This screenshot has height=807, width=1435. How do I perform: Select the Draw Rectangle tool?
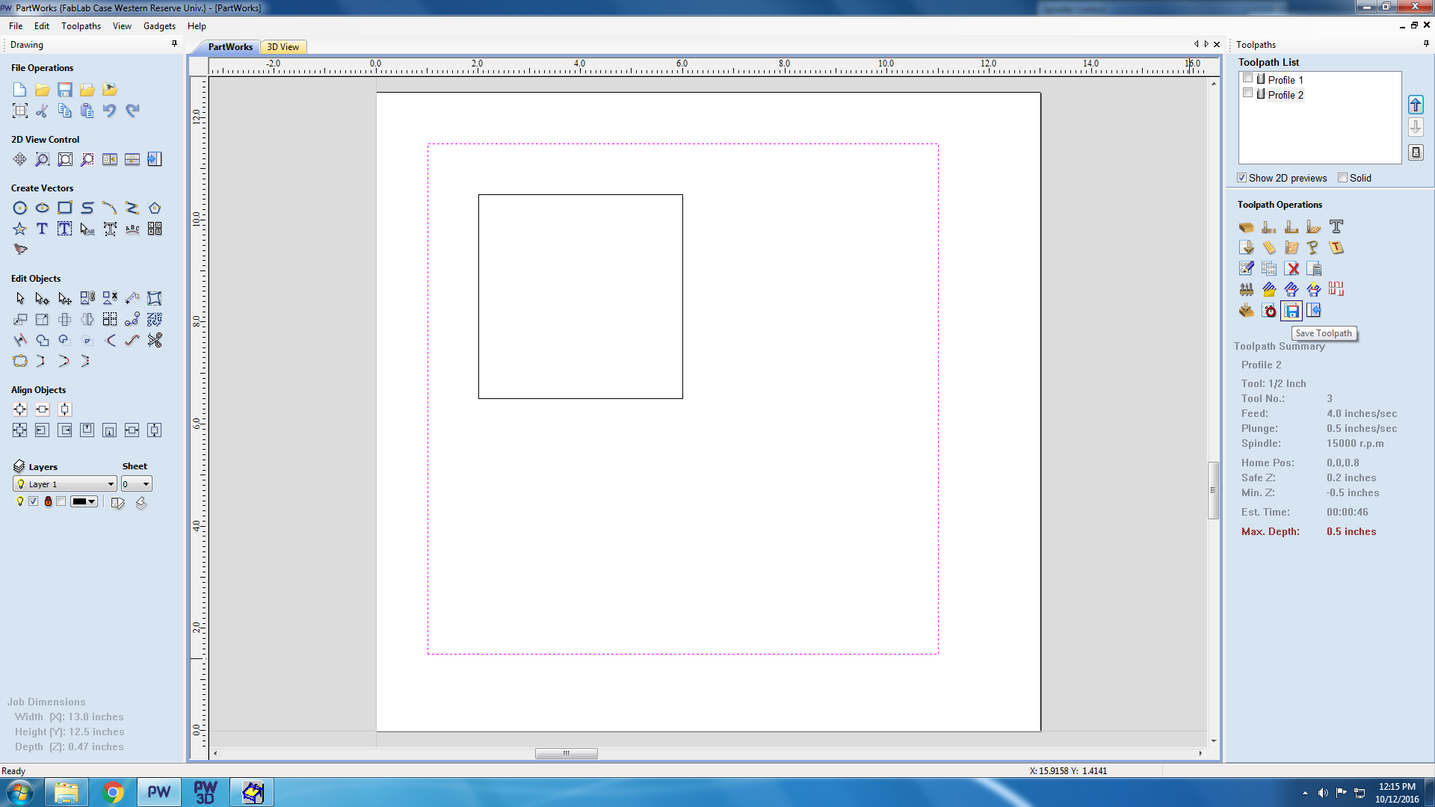[65, 208]
